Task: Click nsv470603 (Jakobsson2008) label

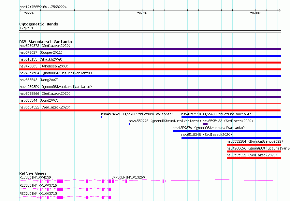Action: pyautogui.click(x=44, y=66)
